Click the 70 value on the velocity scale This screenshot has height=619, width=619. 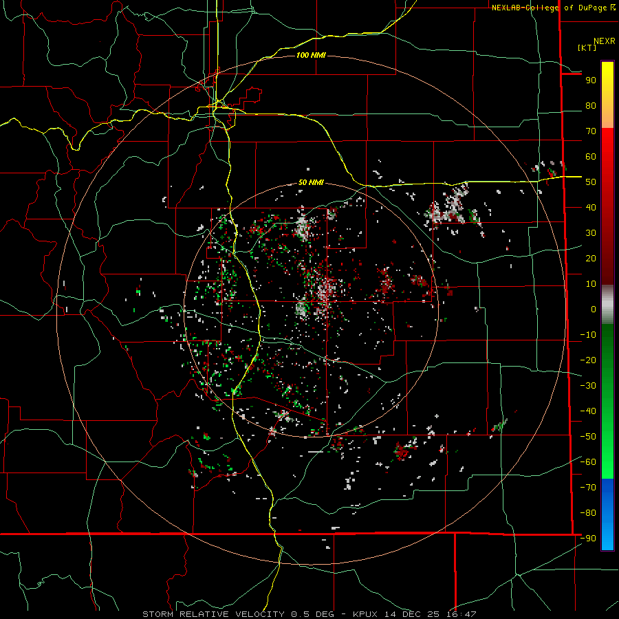pos(591,131)
